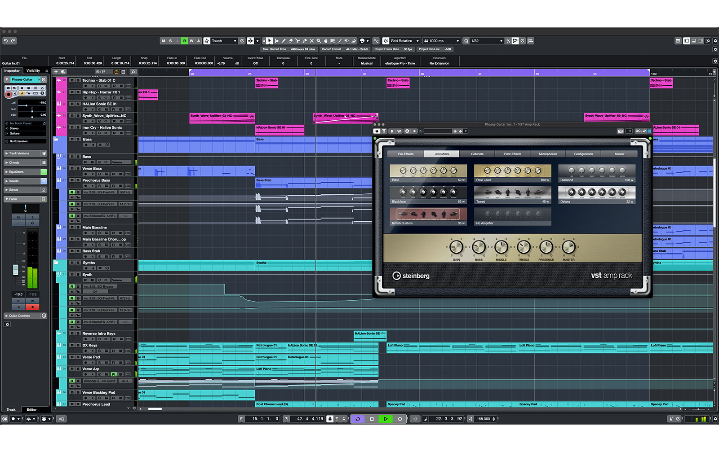This screenshot has height=452, width=719.
Task: Toggle the VST Amp Rack power button
Action: 377,131
